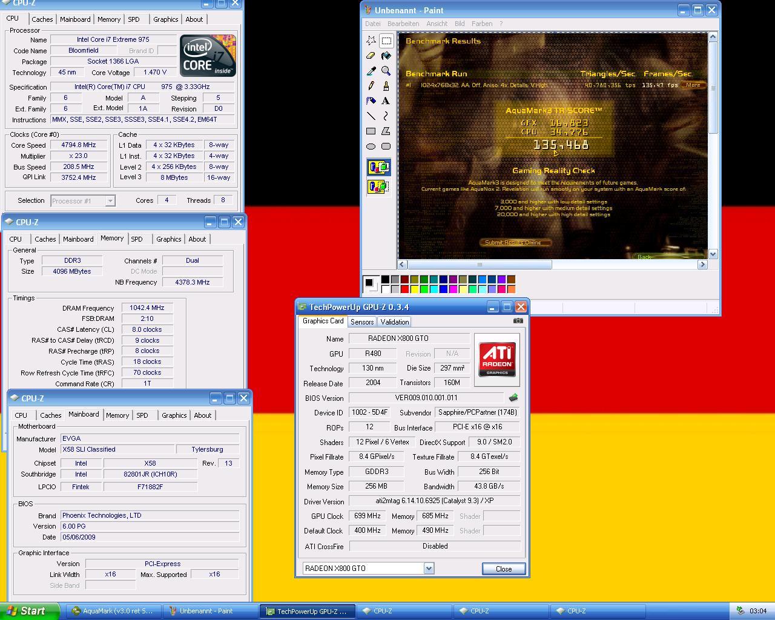This screenshot has height=620, width=775.
Task: Select the orange color swatch
Action: [511, 289]
